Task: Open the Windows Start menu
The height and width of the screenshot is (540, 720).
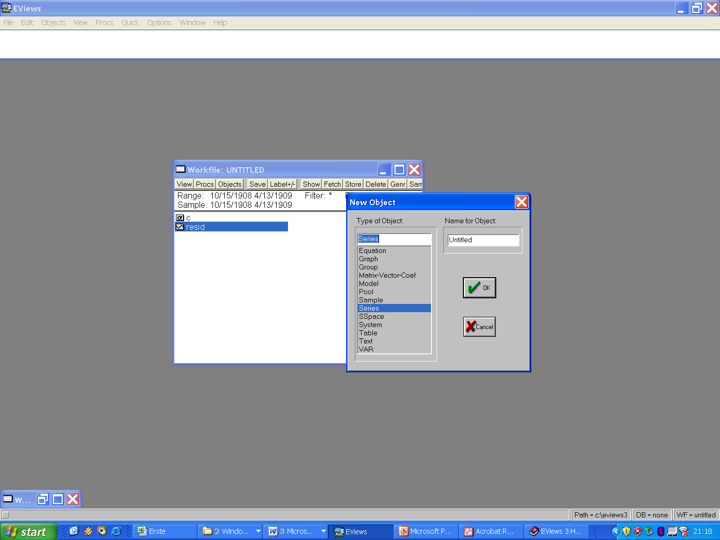Action: (x=28, y=532)
